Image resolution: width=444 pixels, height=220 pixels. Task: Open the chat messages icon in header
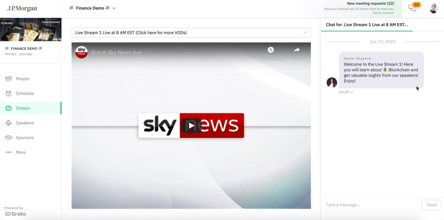[x=412, y=8]
